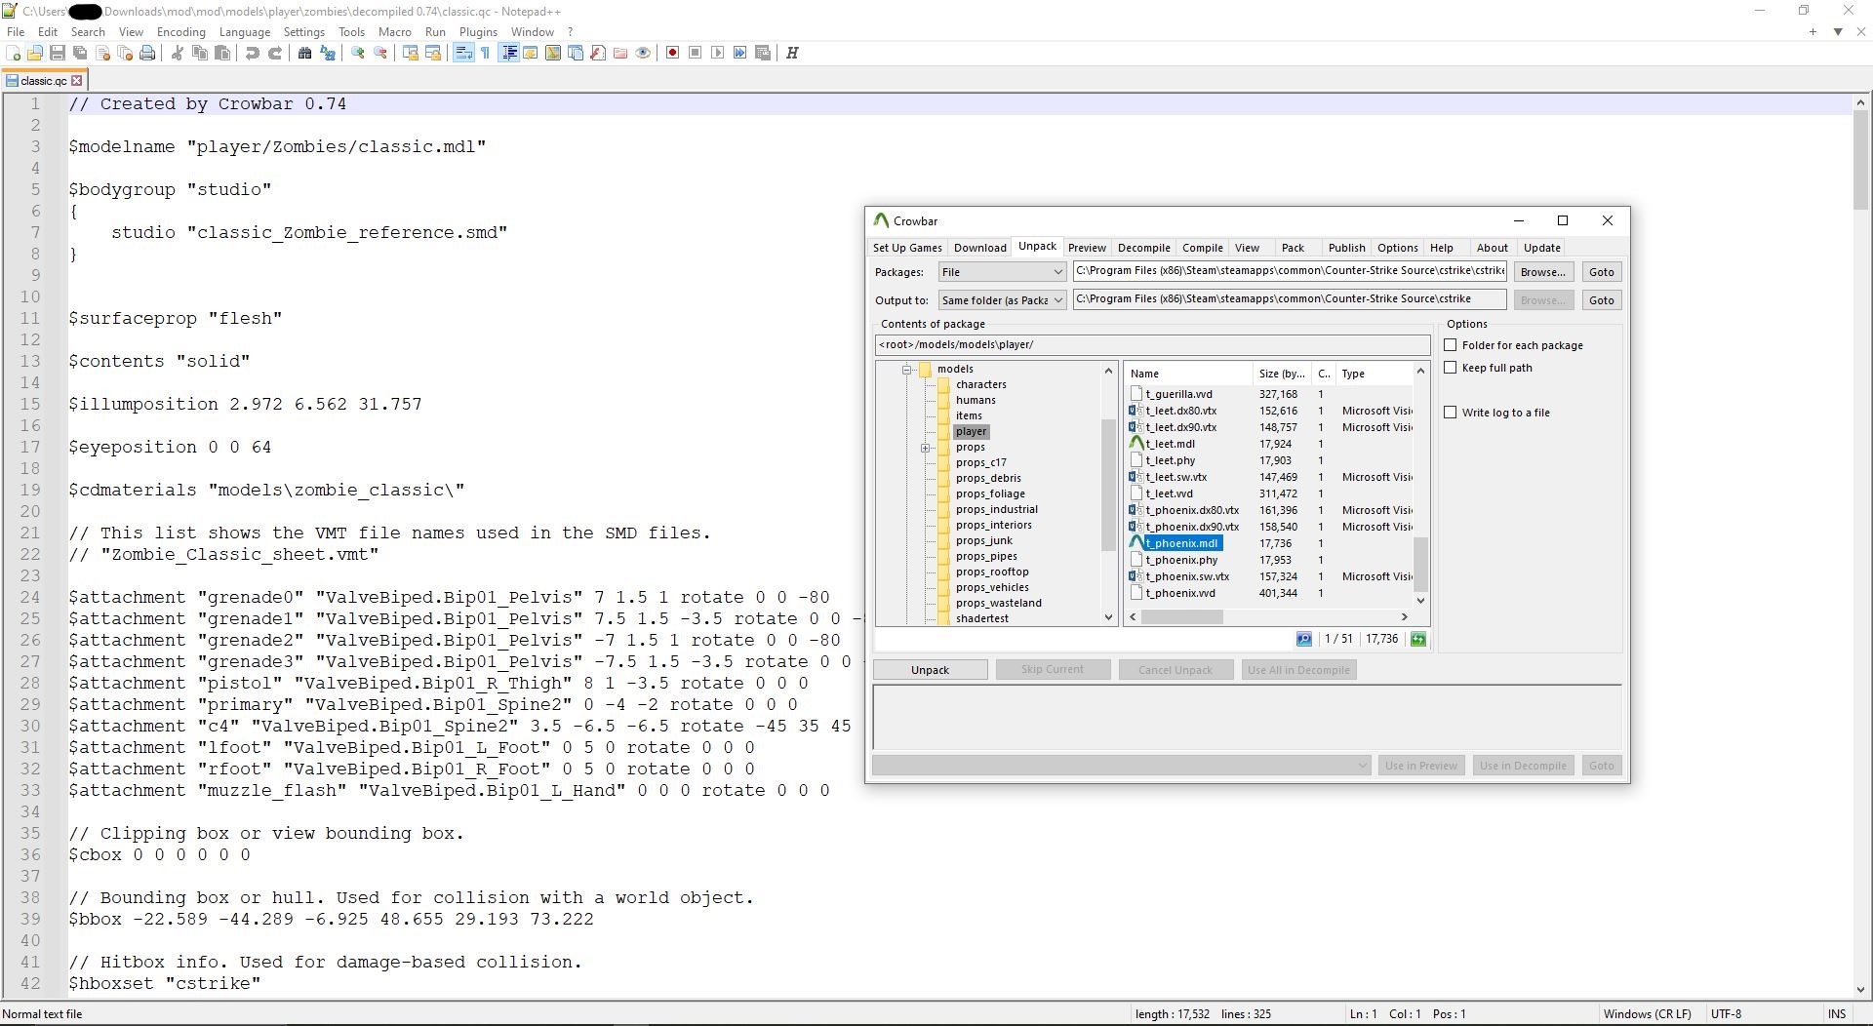The width and height of the screenshot is (1873, 1026).
Task: Open the Macro menu
Action: click(x=394, y=32)
